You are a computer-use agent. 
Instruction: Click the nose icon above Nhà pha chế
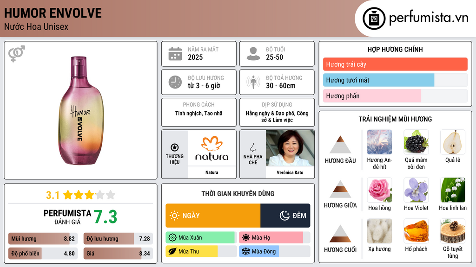252,147
